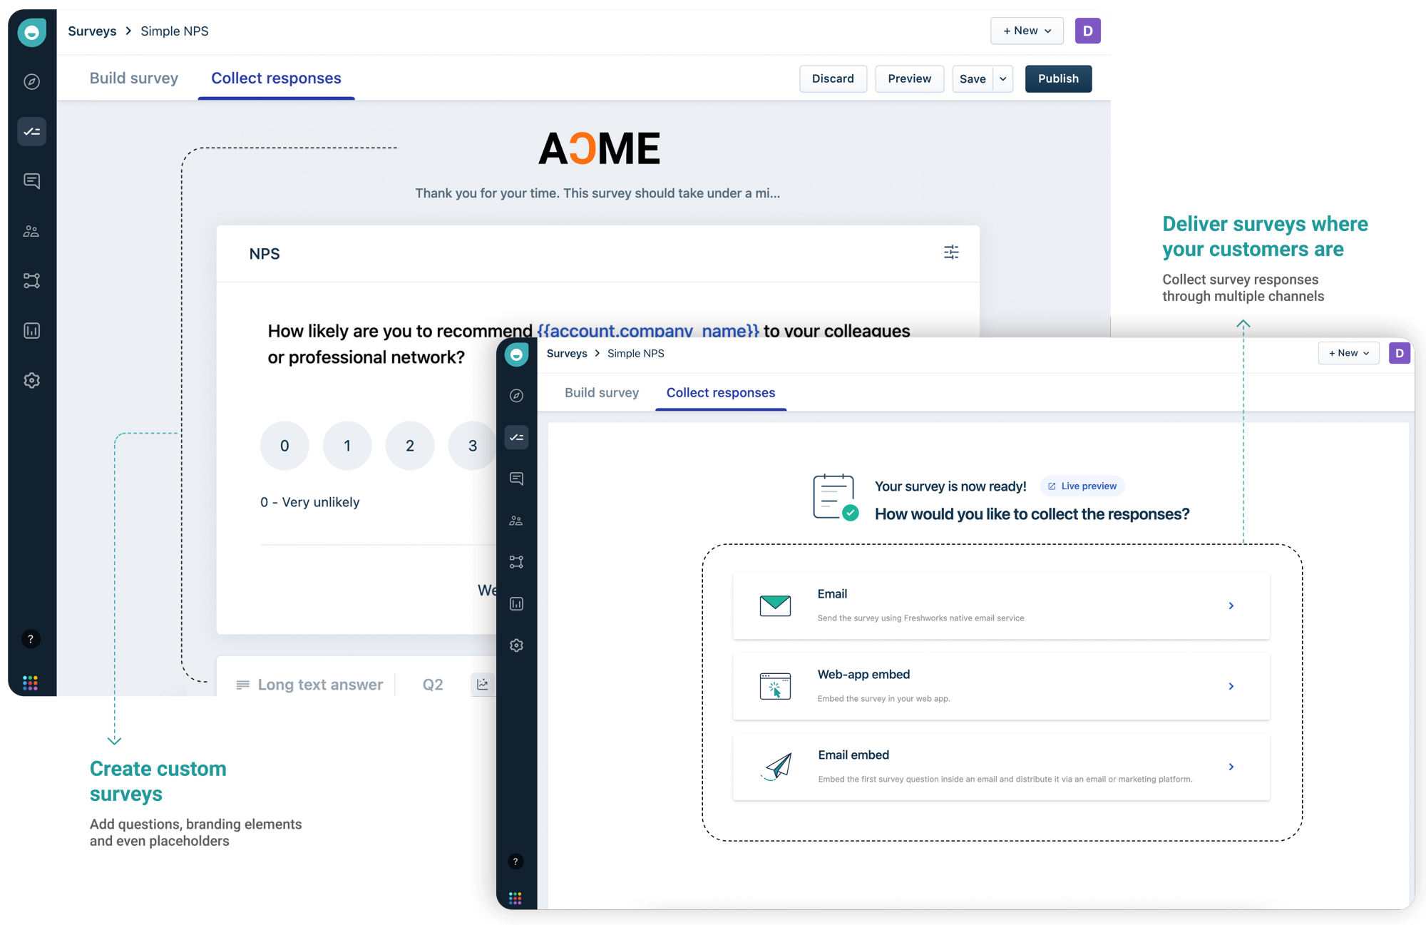This screenshot has width=1426, height=925.
Task: Open the Save button's dropdown arrow
Action: click(1003, 78)
